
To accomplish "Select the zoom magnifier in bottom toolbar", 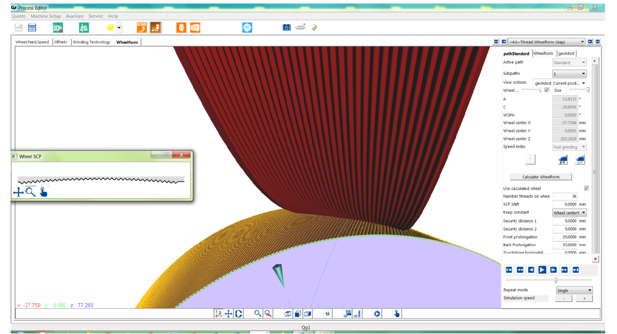I will 258,314.
